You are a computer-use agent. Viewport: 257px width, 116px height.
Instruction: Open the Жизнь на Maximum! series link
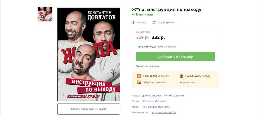pyautogui.click(x=154, y=101)
